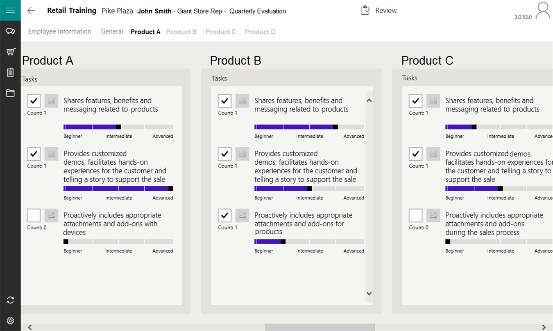Viewport: 553px width, 331px height.
Task: Click the sync refresh icon
Action: tap(10, 300)
